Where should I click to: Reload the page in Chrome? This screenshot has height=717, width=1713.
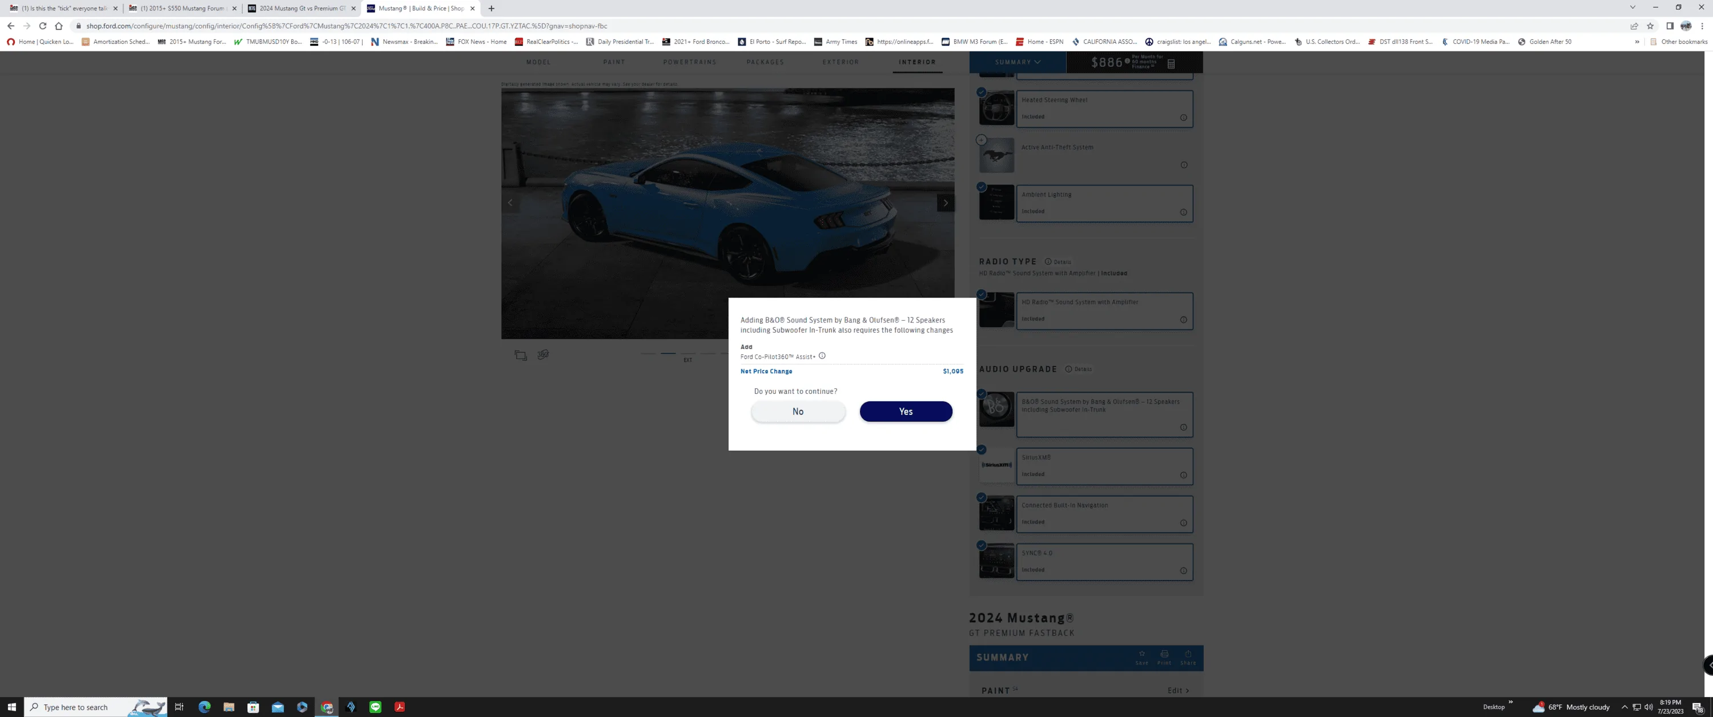pos(43,26)
